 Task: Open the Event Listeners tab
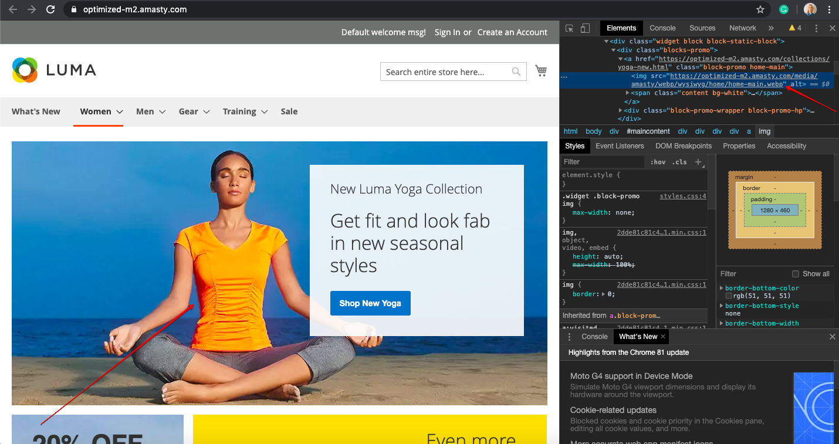[x=620, y=146]
